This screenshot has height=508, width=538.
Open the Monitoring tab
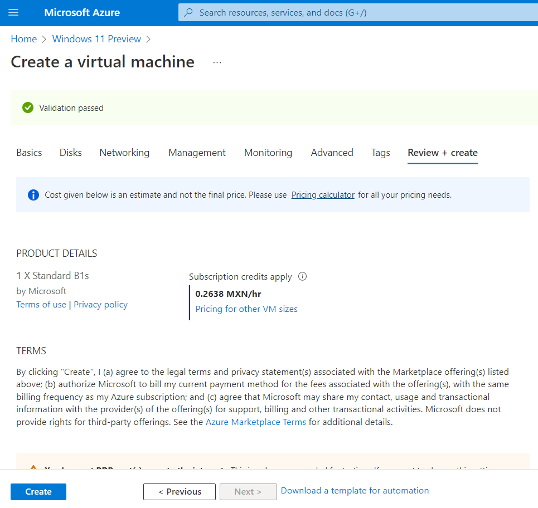click(268, 152)
